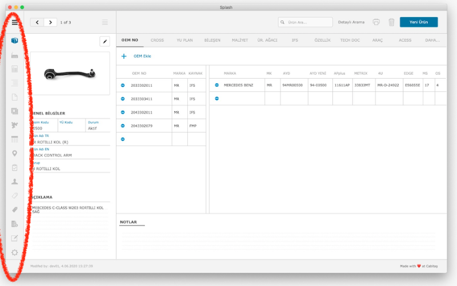Go to the previous record arrow

37,22
